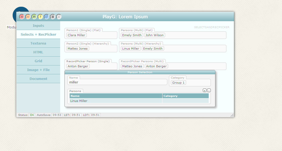
Task: Select the Linus Miller row in Persons grid
Action: (x=115, y=101)
